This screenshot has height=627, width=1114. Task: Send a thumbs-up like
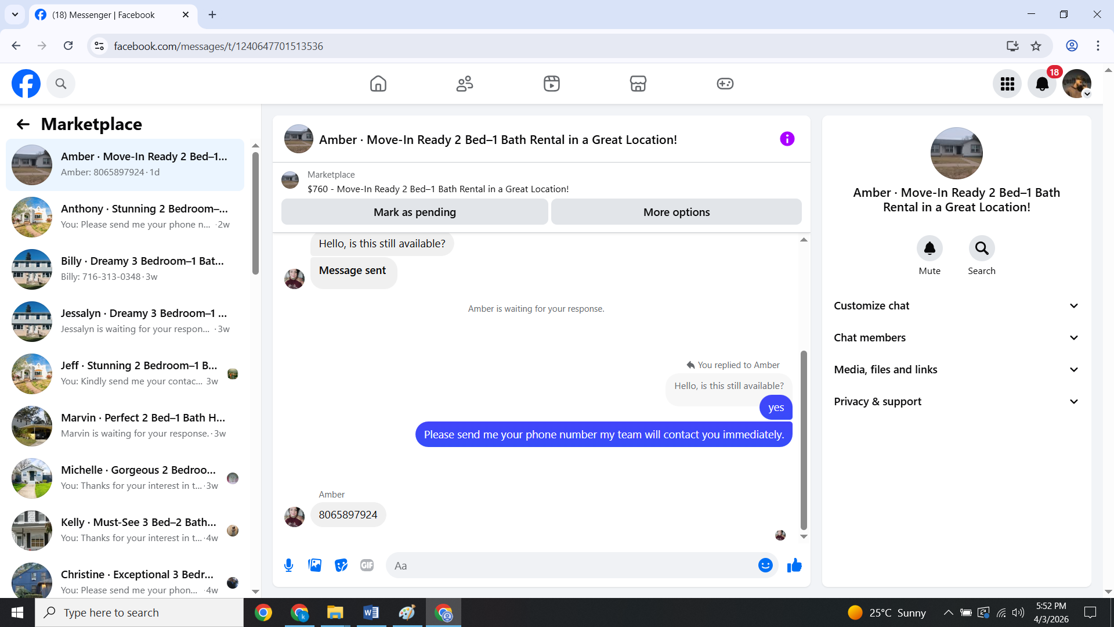coord(794,565)
